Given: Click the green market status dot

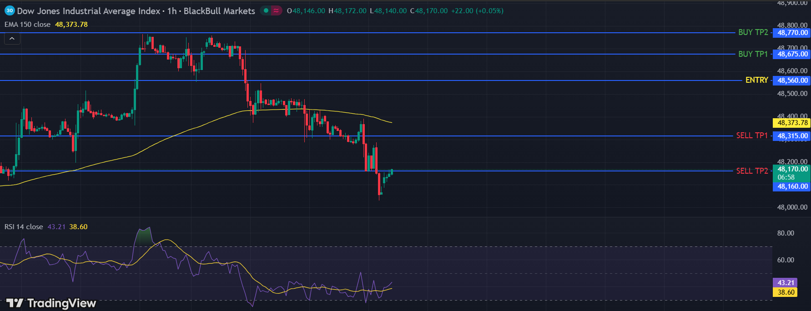Looking at the screenshot, I should 266,10.
